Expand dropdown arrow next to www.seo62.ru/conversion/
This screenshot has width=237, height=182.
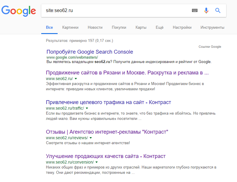click(x=97, y=162)
